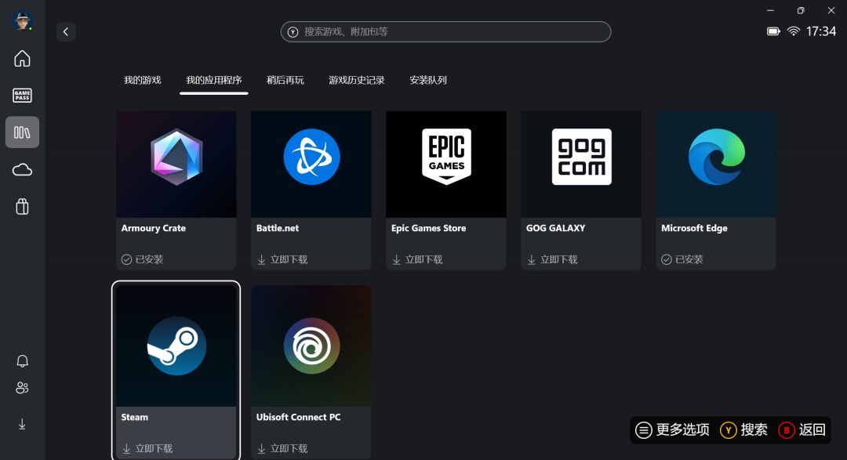Check the battery status icon
This screenshot has width=847, height=460.
(773, 31)
